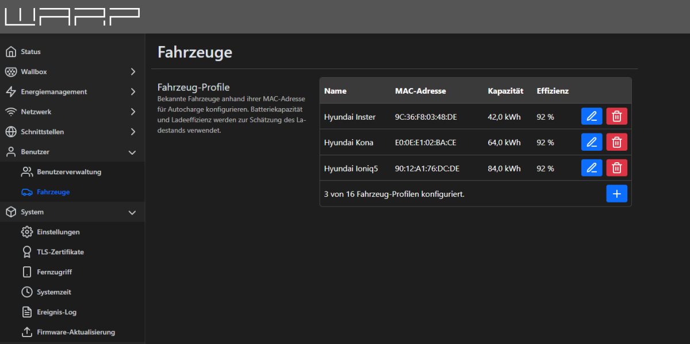Click the Fahrzeuge page heading

tap(195, 52)
